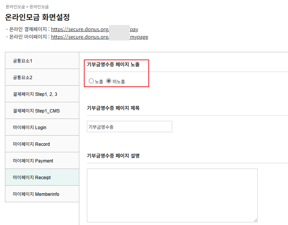The width and height of the screenshot is (288, 225).
Task: Select the 미노출 radio button
Action: point(109,81)
